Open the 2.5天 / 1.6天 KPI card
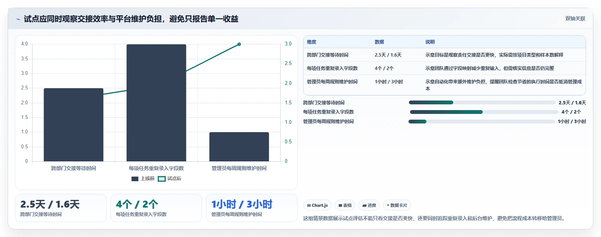The width and height of the screenshot is (601, 237). point(61,208)
